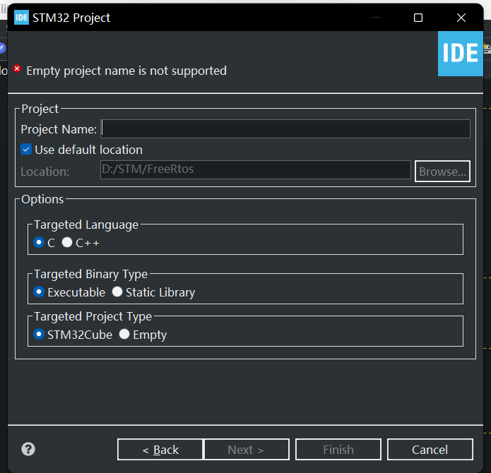
Task: Click the small IDE icon in title bar
Action: 22,18
